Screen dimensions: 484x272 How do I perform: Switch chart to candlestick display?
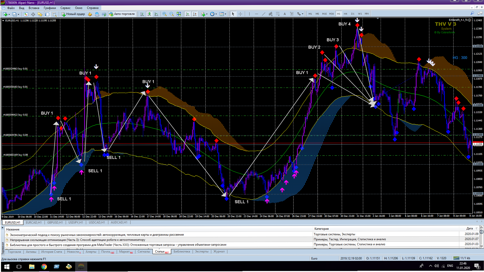point(149,14)
